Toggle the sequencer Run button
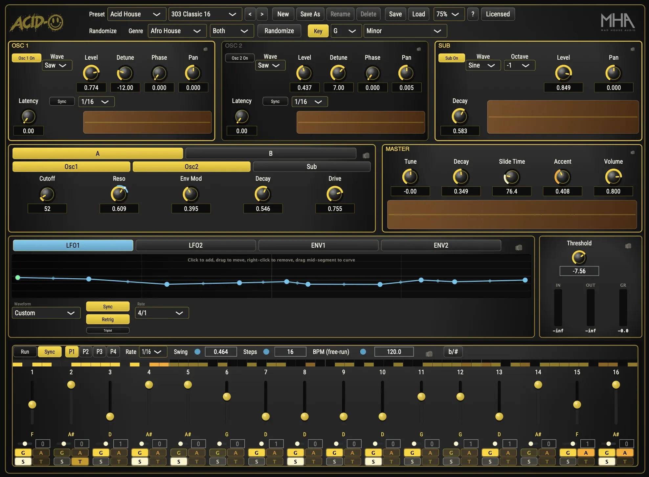The width and height of the screenshot is (649, 477). tap(25, 352)
